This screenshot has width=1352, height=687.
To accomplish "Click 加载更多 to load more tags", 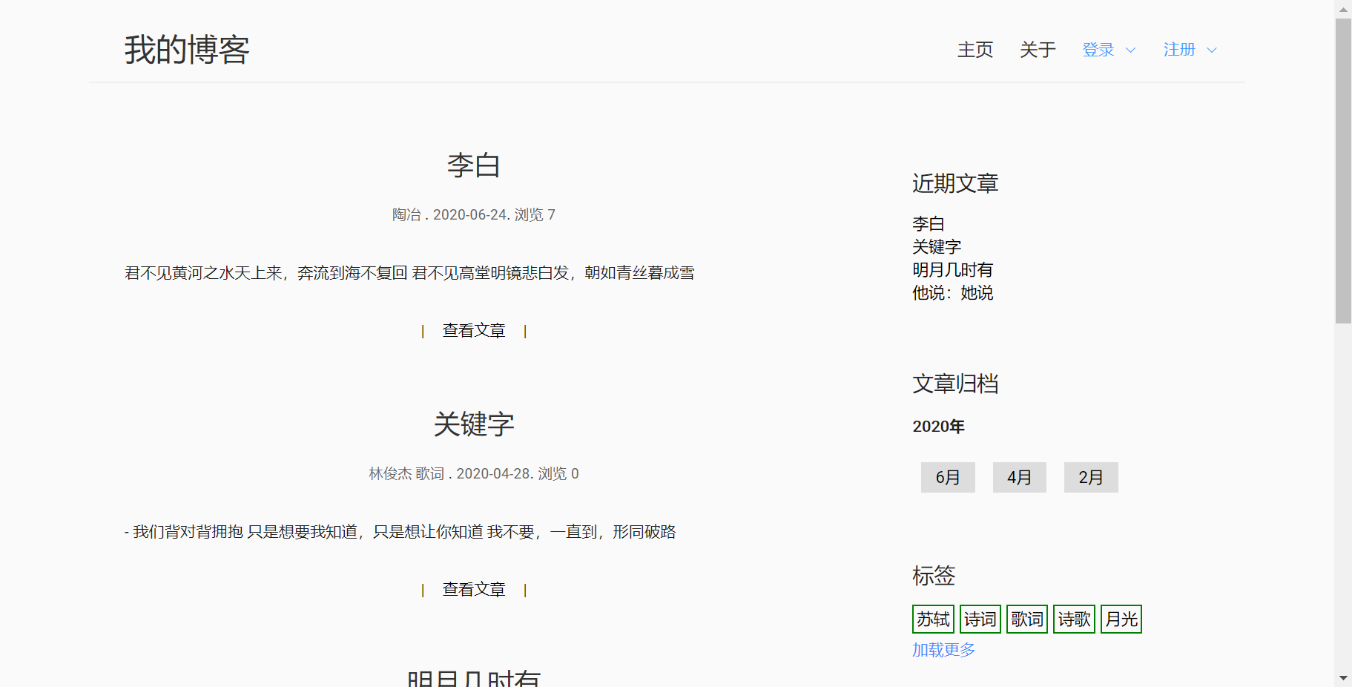I will pos(943,650).
